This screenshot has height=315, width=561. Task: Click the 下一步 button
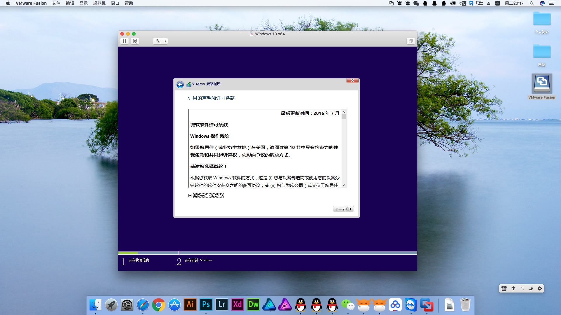pyautogui.click(x=343, y=209)
